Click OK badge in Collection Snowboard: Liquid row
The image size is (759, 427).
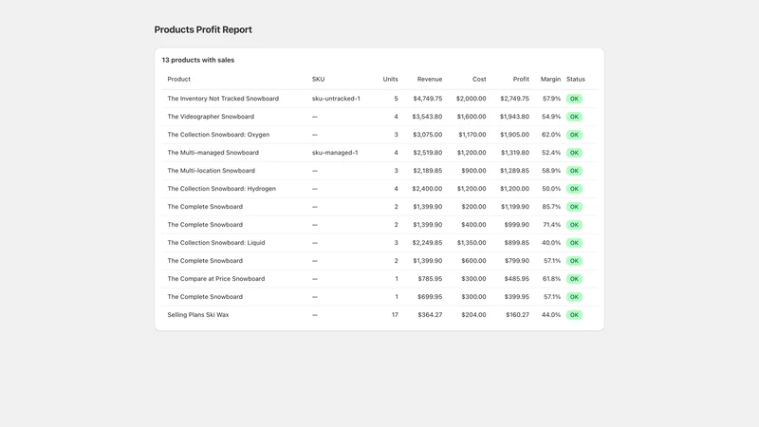(x=574, y=243)
